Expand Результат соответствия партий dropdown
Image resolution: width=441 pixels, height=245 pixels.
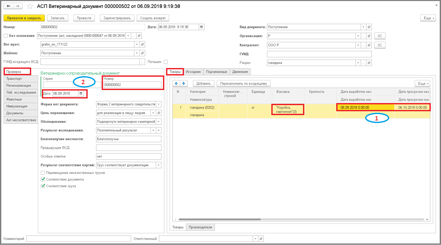pos(159,165)
